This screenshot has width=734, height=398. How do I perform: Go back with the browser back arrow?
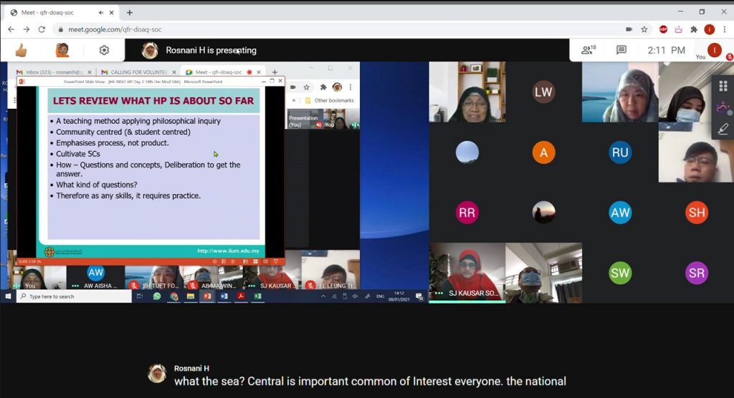(x=11, y=29)
